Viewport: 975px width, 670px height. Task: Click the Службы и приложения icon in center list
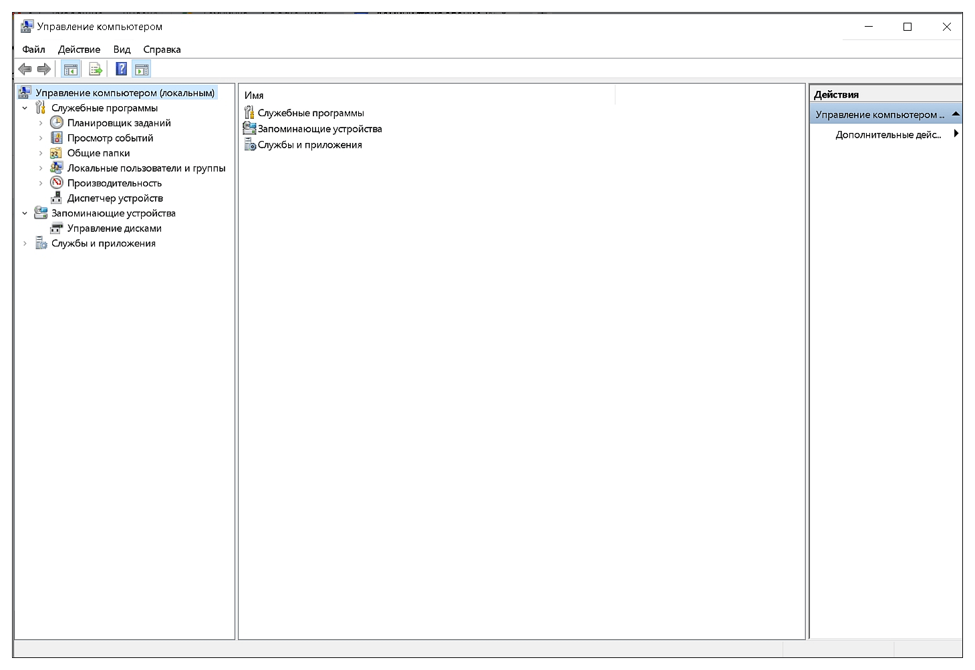pos(250,144)
